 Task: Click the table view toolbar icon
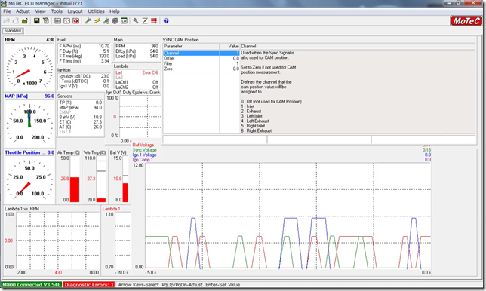coord(57,21)
